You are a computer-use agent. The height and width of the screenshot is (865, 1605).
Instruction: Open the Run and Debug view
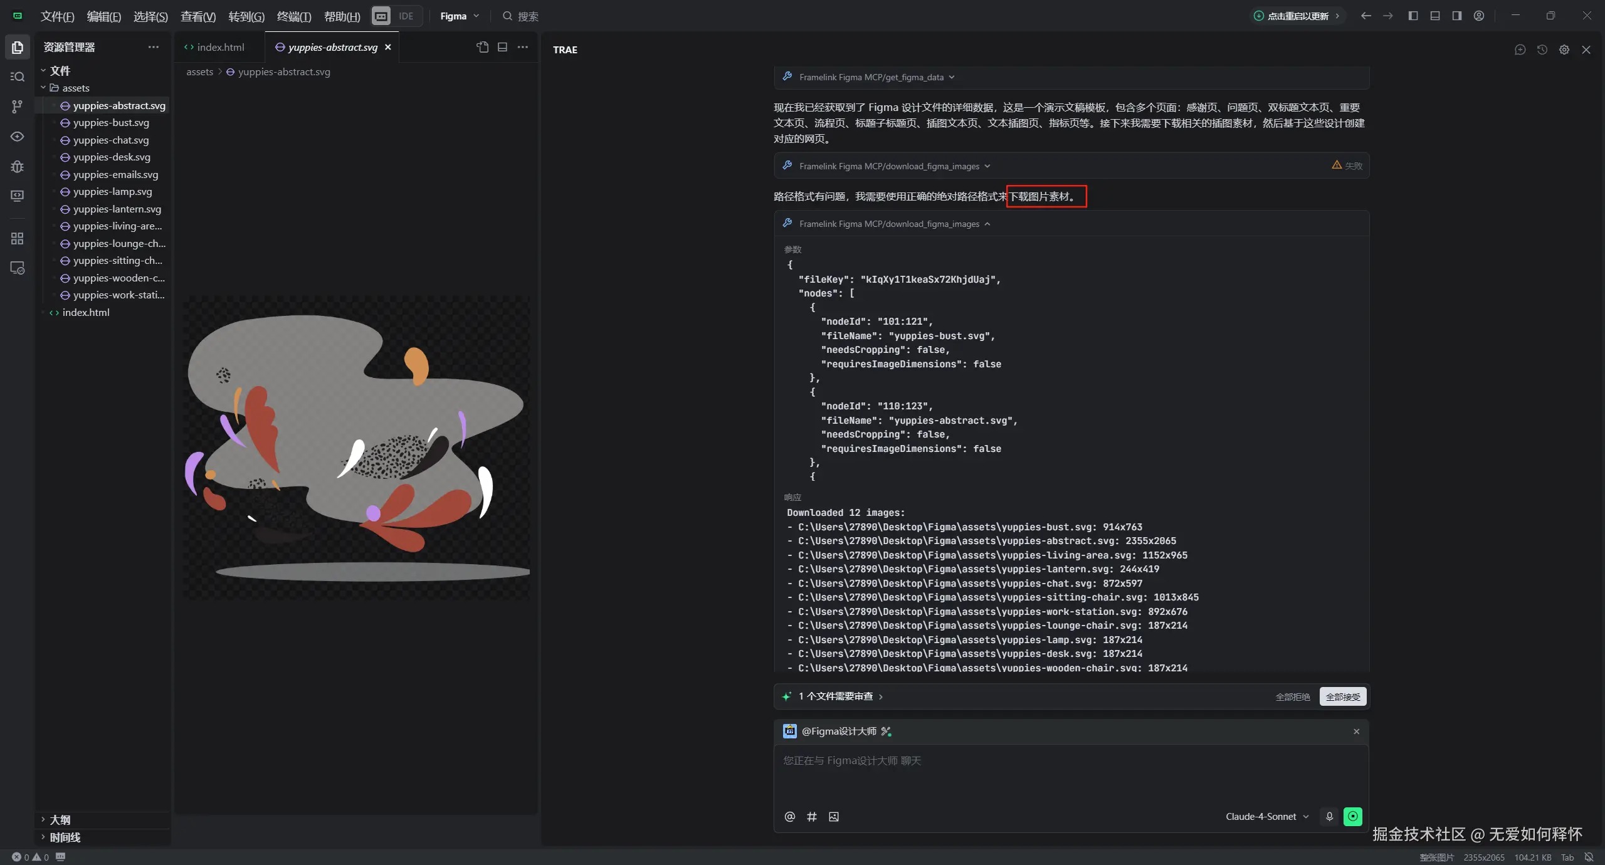coord(18,167)
